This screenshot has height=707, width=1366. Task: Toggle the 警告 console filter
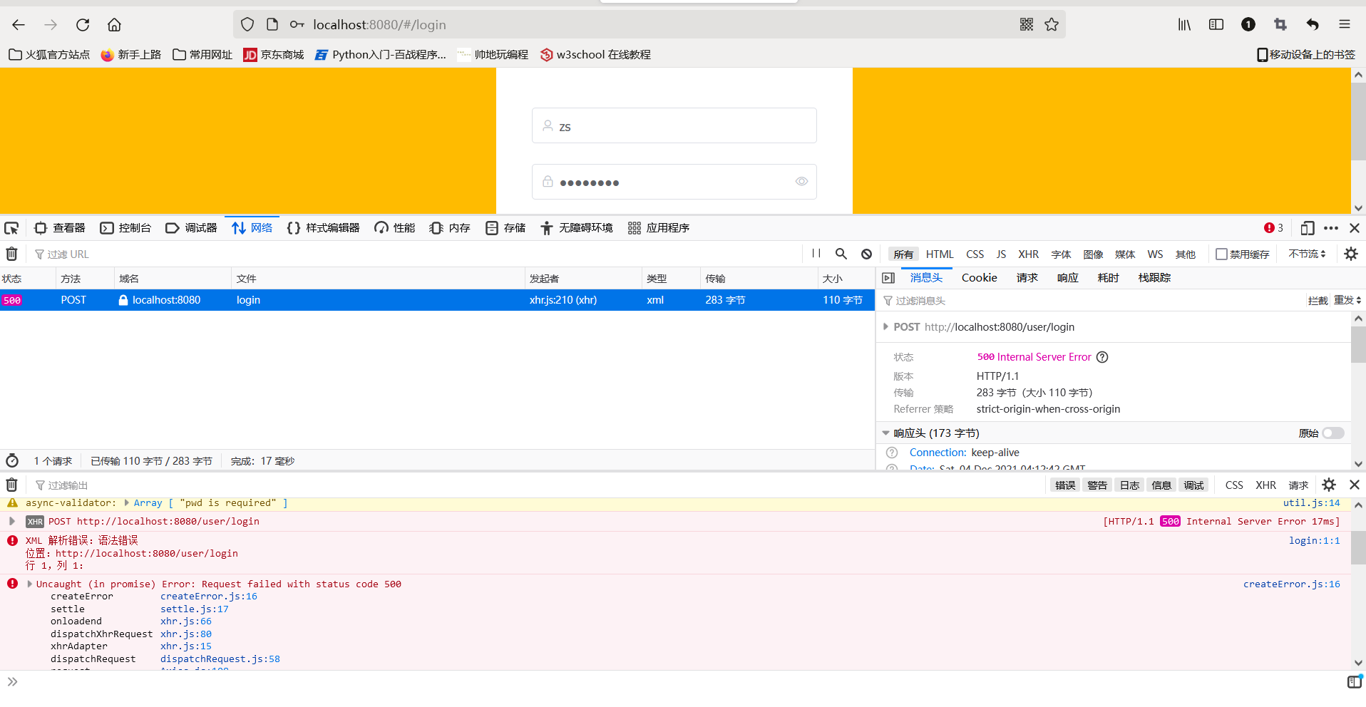pyautogui.click(x=1097, y=485)
